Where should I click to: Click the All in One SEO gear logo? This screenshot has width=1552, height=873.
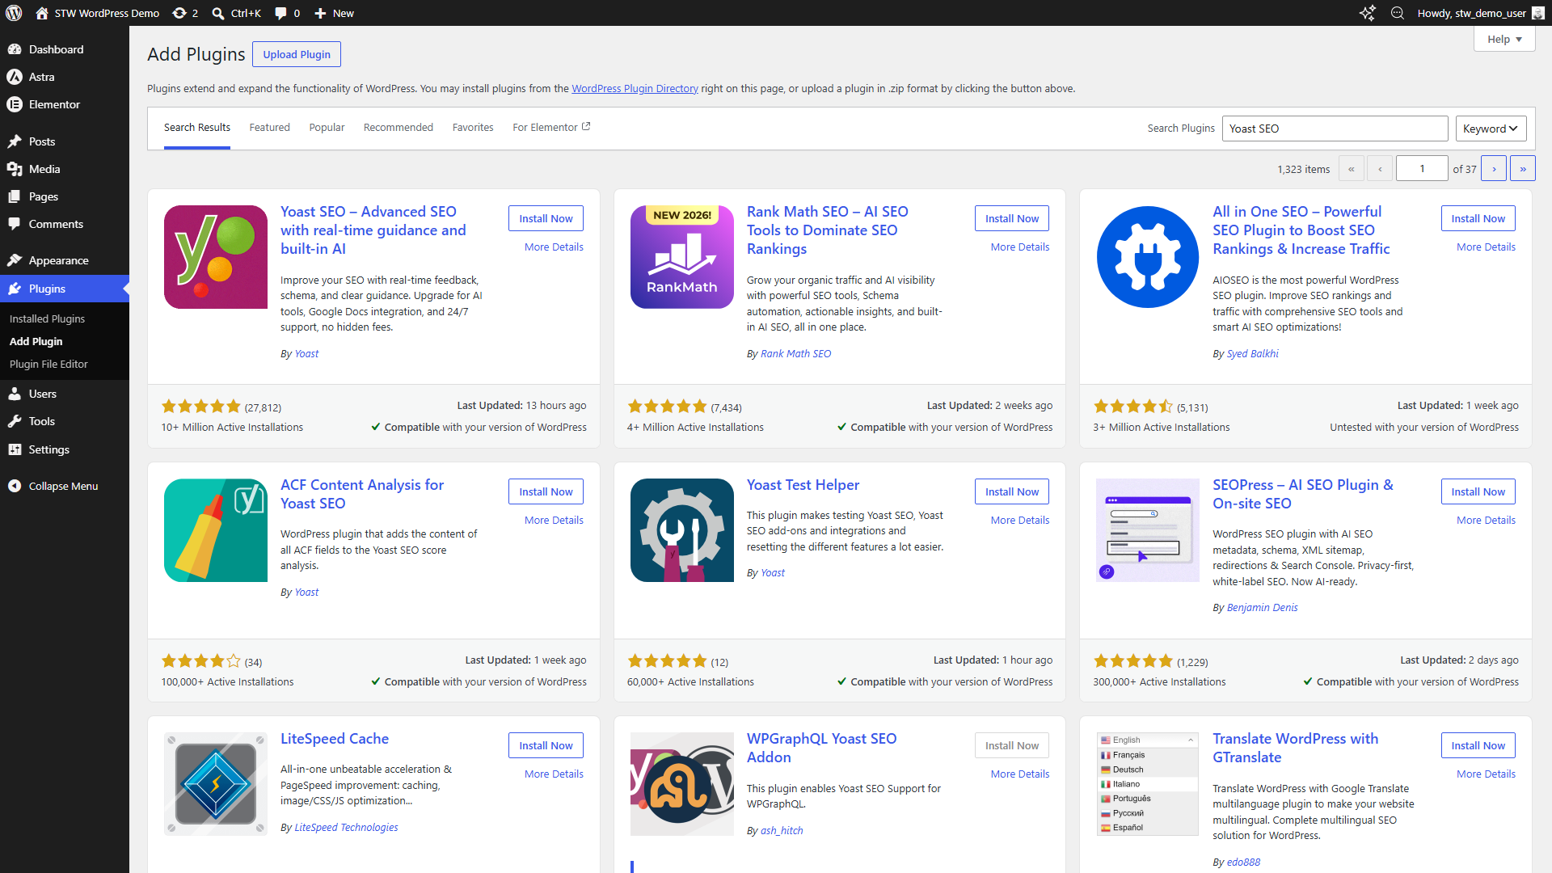point(1148,257)
